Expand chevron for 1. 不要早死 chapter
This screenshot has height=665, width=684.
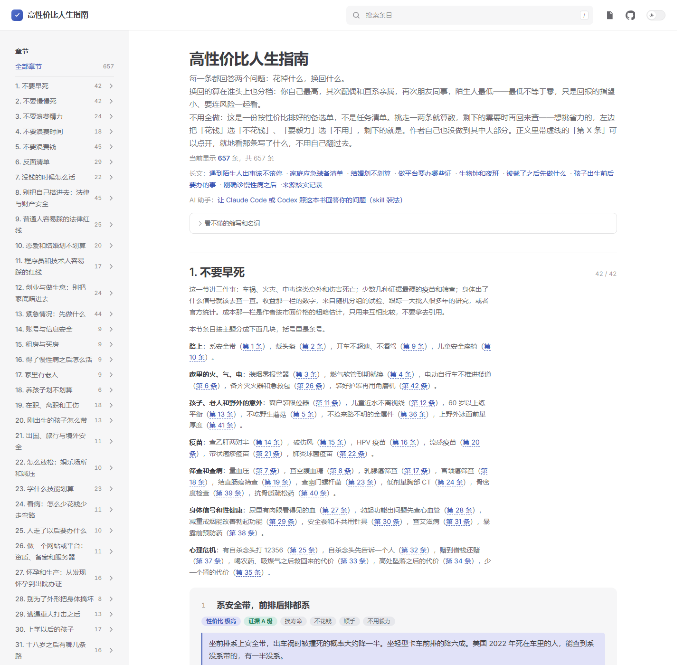click(111, 86)
